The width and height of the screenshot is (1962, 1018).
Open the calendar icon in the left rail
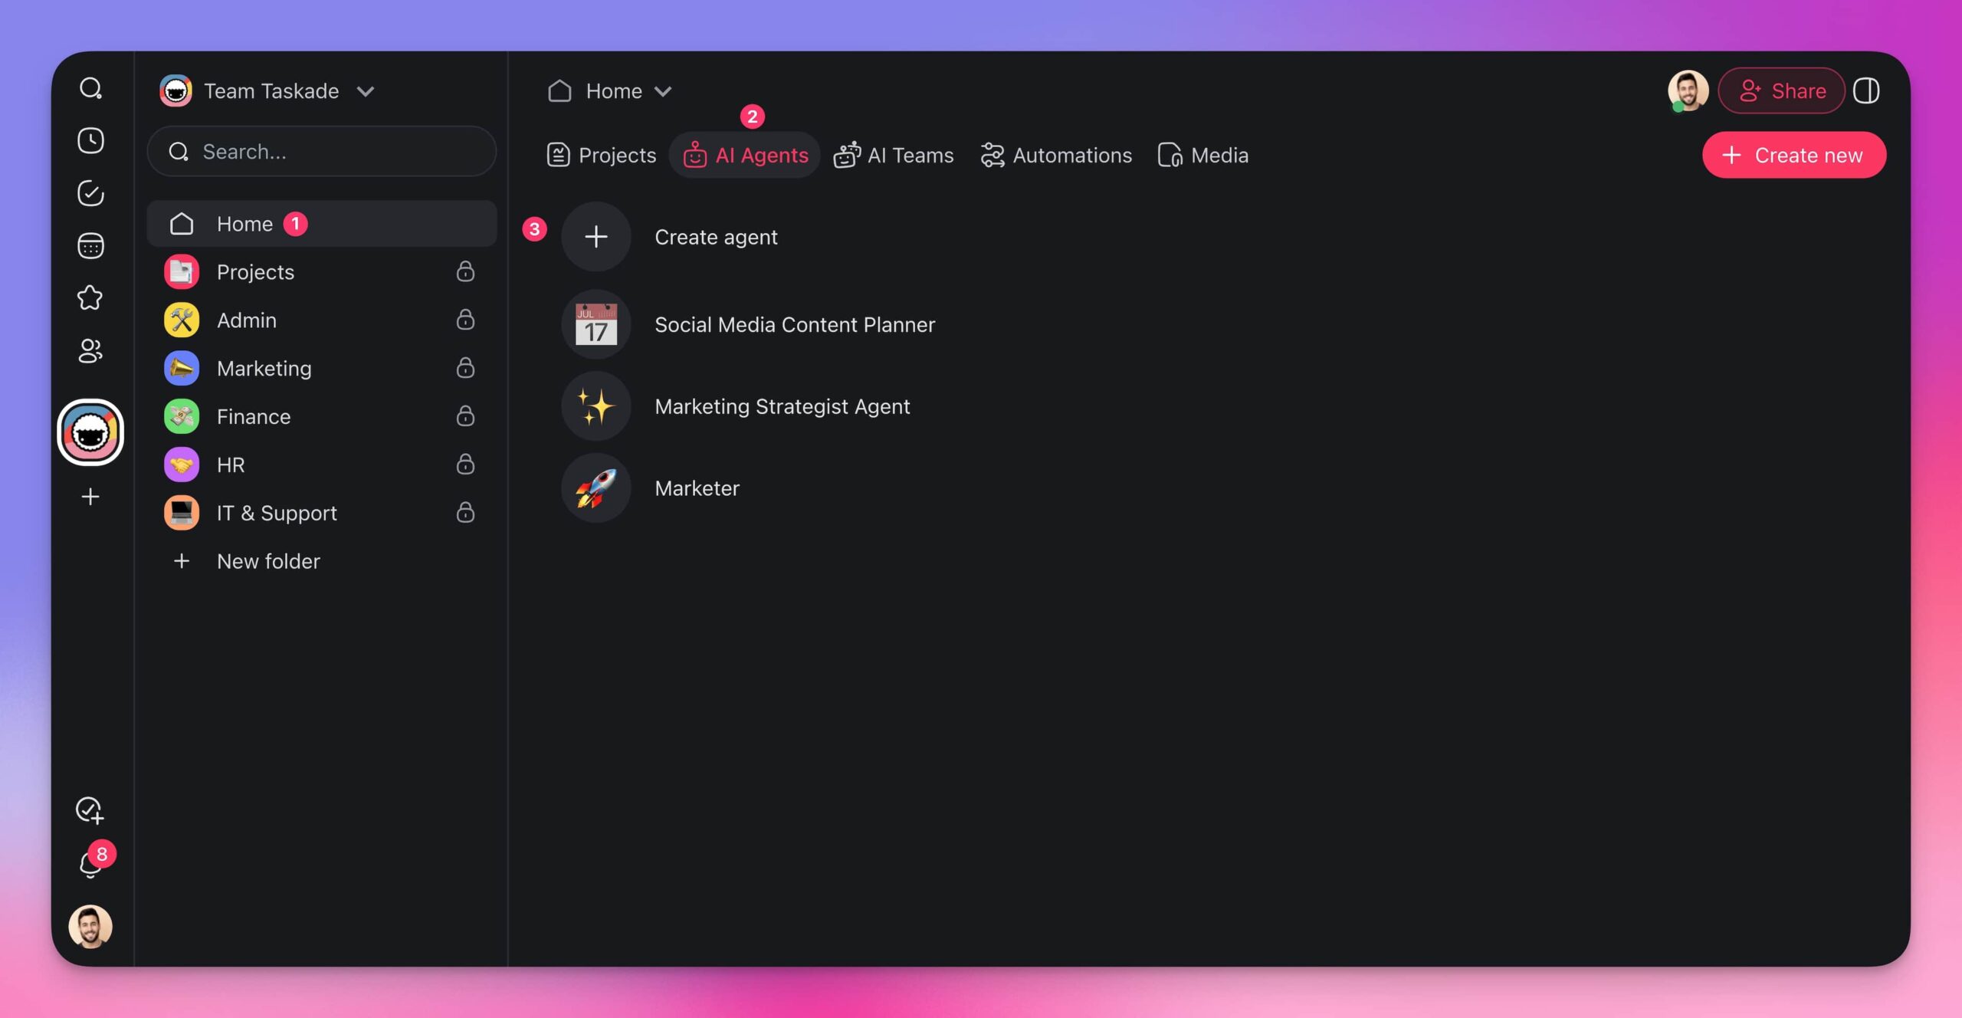tap(90, 245)
